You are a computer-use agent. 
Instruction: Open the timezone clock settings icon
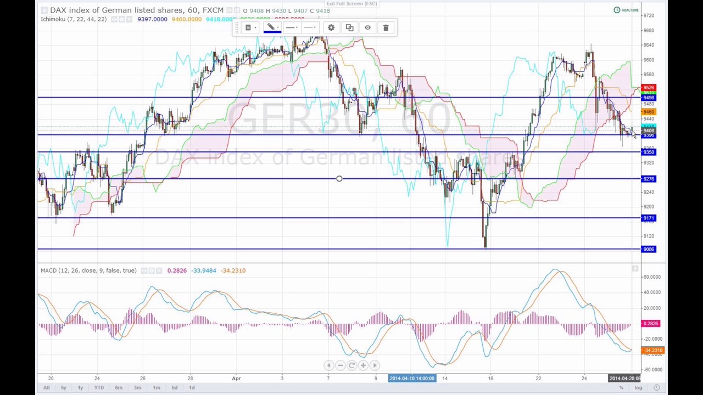pyautogui.click(x=657, y=388)
